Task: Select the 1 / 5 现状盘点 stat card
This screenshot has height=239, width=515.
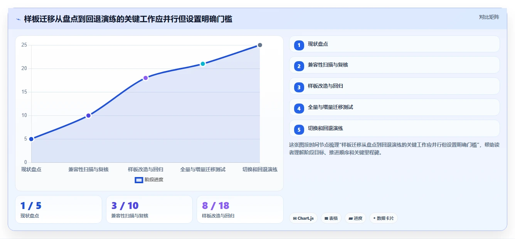Action: coord(59,209)
